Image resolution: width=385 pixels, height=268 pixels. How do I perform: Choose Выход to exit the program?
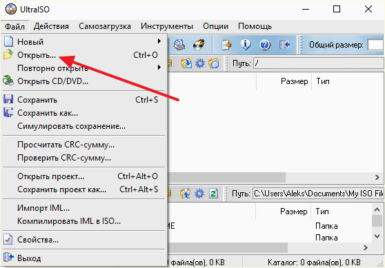pyautogui.click(x=83, y=258)
